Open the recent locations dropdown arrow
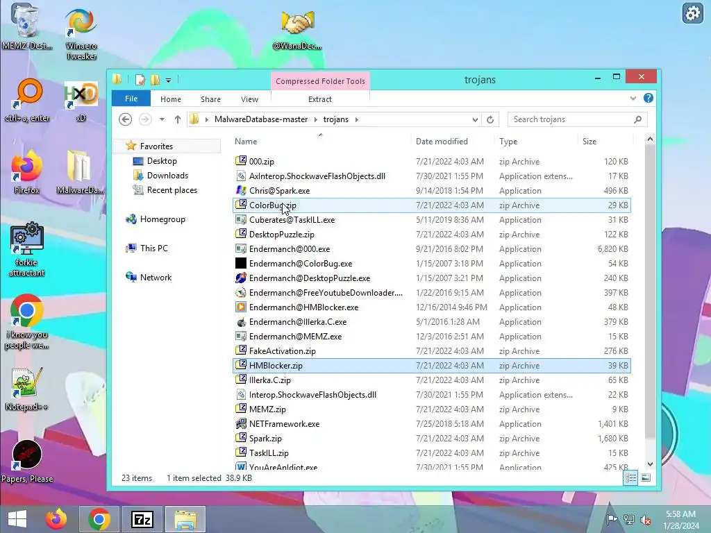The height and width of the screenshot is (533, 711). point(162,119)
